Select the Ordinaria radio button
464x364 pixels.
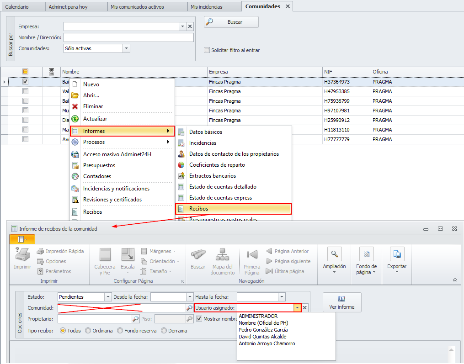tap(88, 331)
